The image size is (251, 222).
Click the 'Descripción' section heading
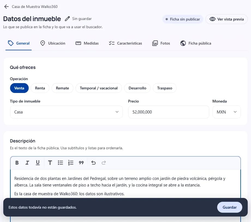pyautogui.click(x=23, y=141)
